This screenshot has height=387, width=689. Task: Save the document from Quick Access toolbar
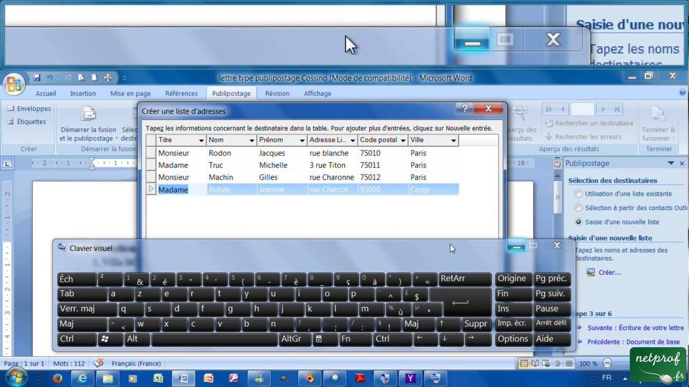click(37, 78)
